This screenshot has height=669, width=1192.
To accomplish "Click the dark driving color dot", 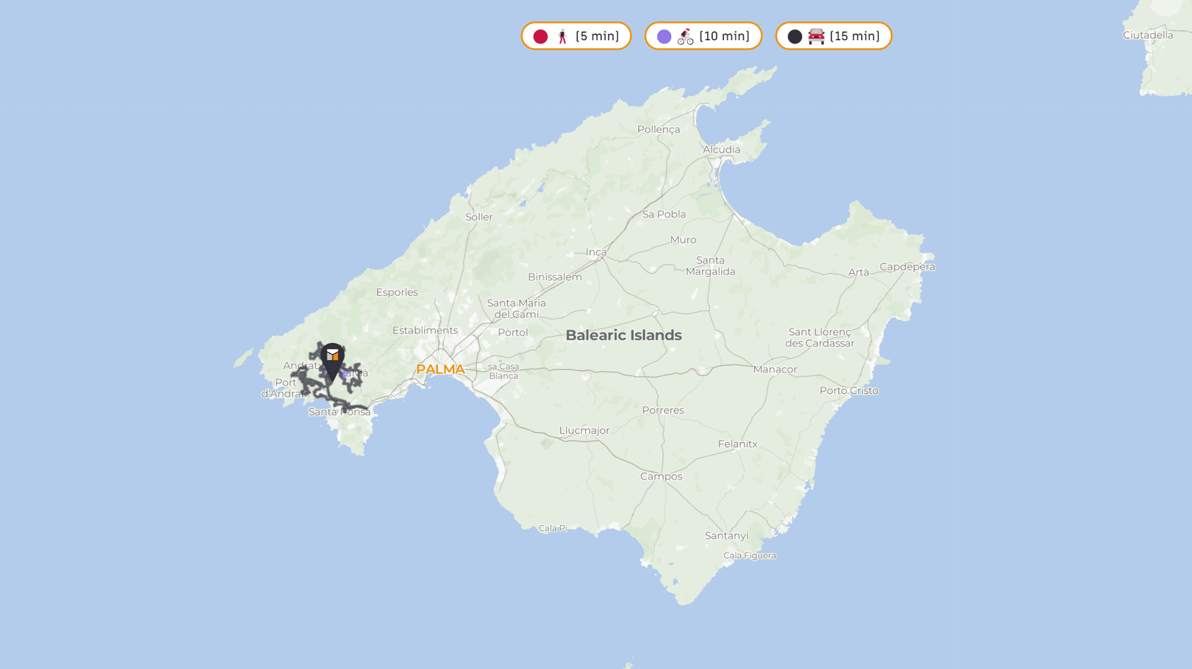I will click(795, 37).
